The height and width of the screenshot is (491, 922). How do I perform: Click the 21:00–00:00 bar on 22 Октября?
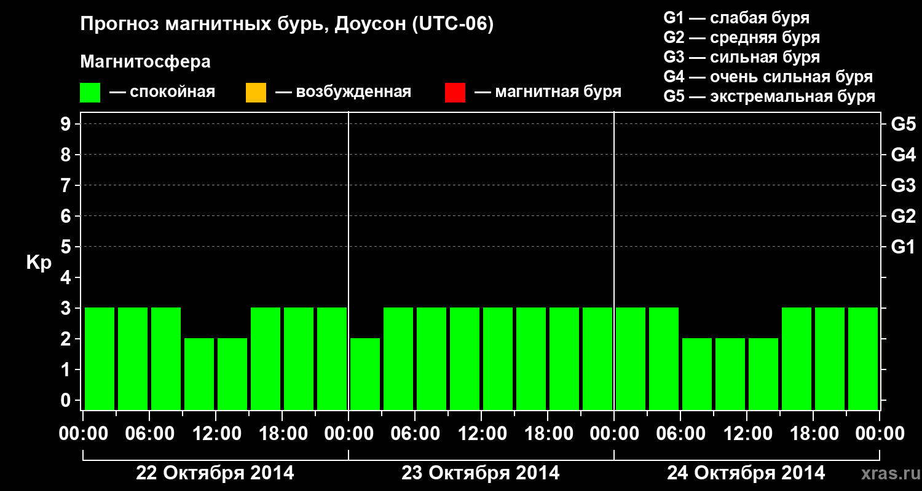pyautogui.click(x=332, y=358)
